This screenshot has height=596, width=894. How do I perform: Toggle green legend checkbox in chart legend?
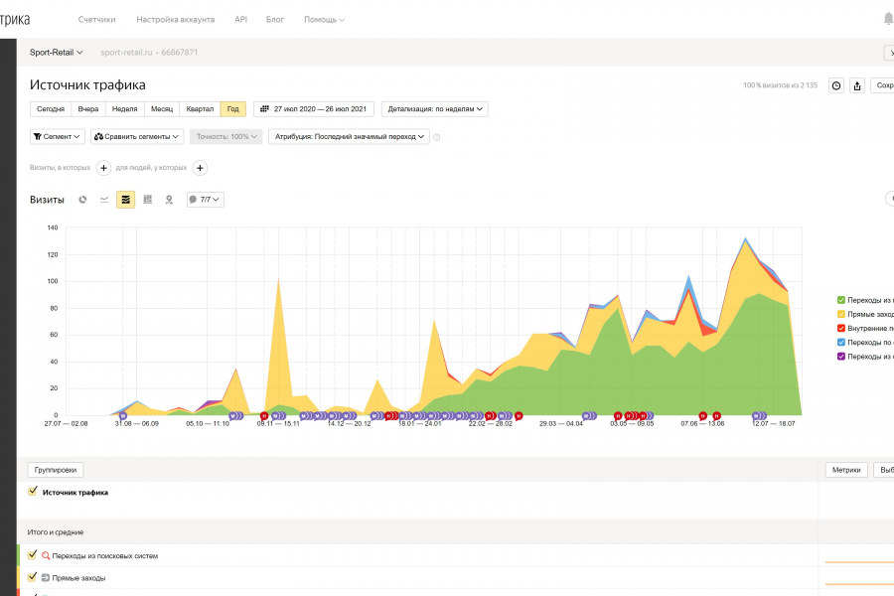pyautogui.click(x=841, y=300)
